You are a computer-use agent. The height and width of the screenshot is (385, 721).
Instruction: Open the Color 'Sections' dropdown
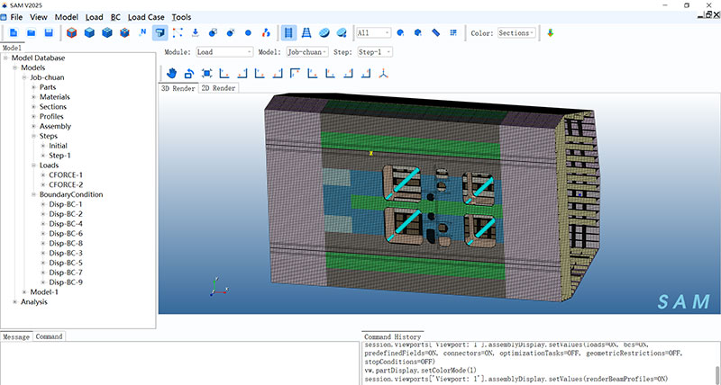coord(516,33)
